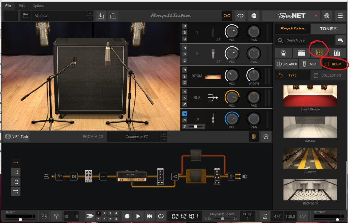
Task: Select the amplifier gear category icon
Action: pyautogui.click(x=301, y=53)
